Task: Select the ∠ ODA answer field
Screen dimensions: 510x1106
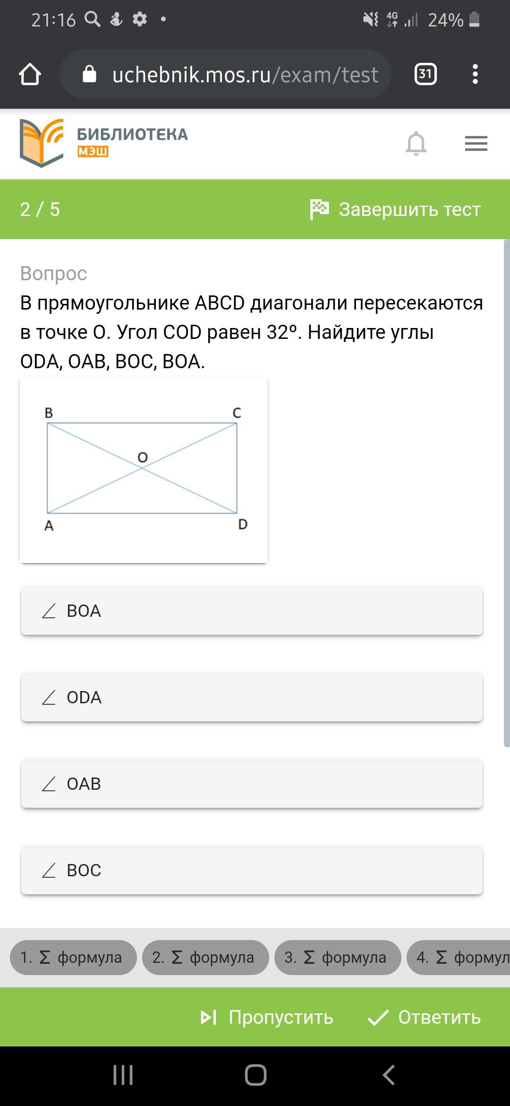Action: coord(252,698)
